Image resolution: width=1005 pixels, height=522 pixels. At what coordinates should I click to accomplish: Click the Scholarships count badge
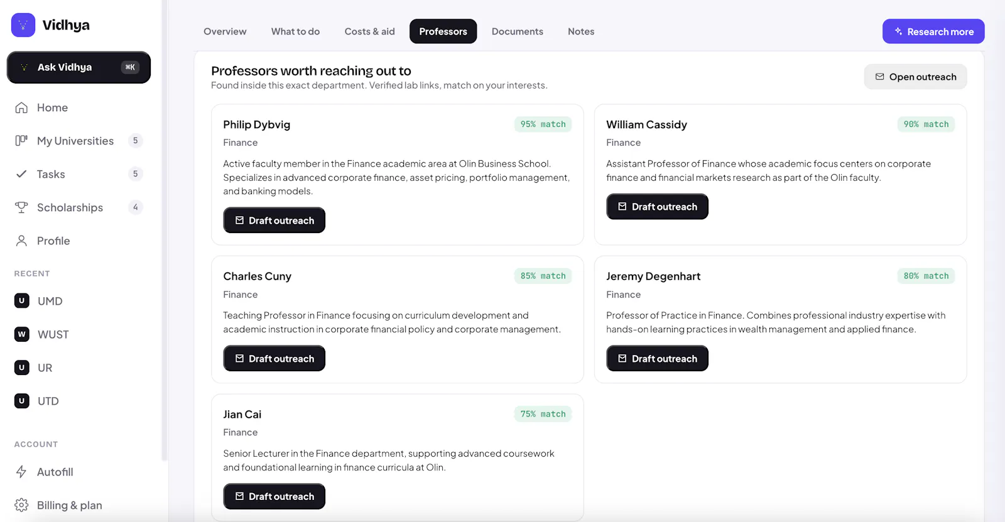tap(135, 207)
